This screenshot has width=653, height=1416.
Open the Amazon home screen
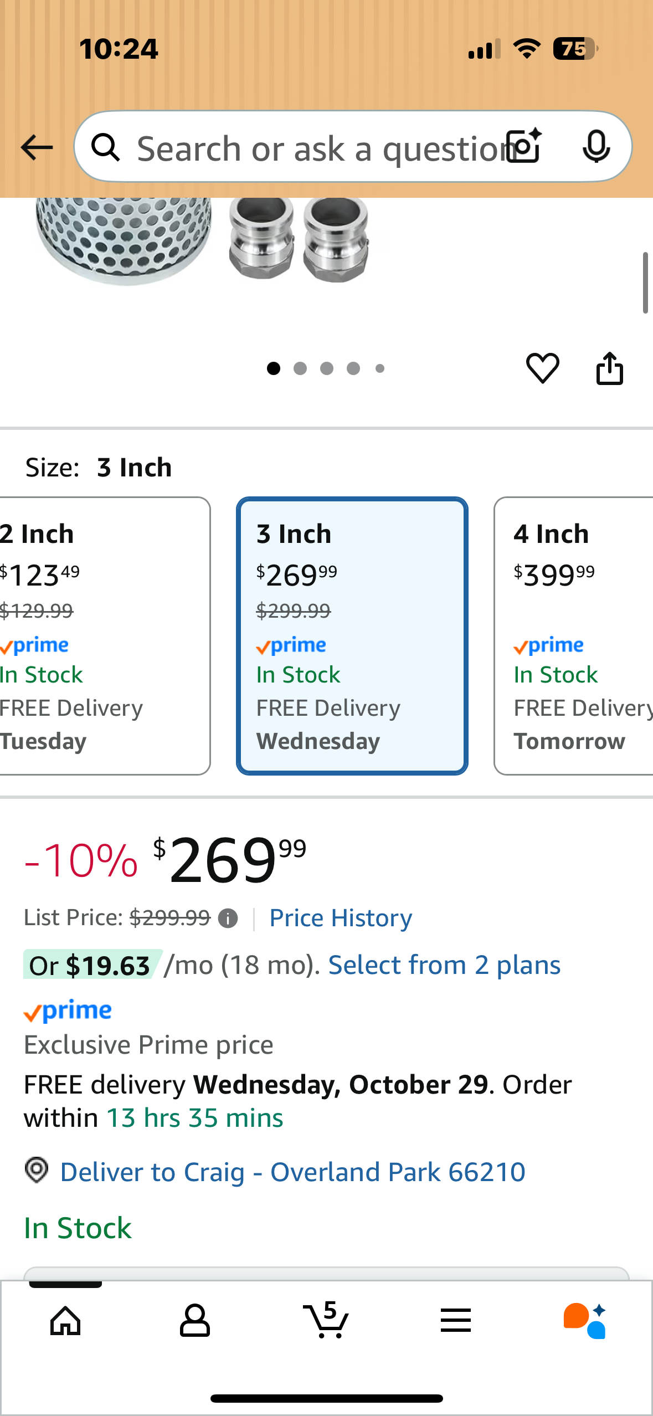[65, 1321]
